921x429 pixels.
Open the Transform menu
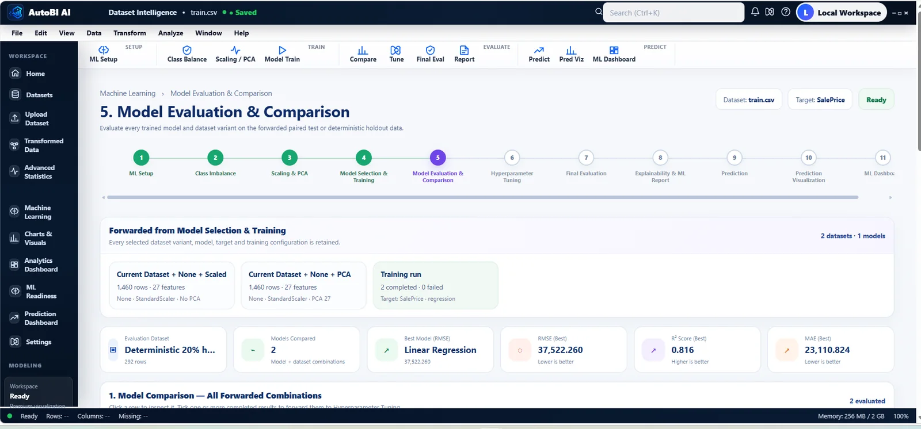(x=130, y=33)
